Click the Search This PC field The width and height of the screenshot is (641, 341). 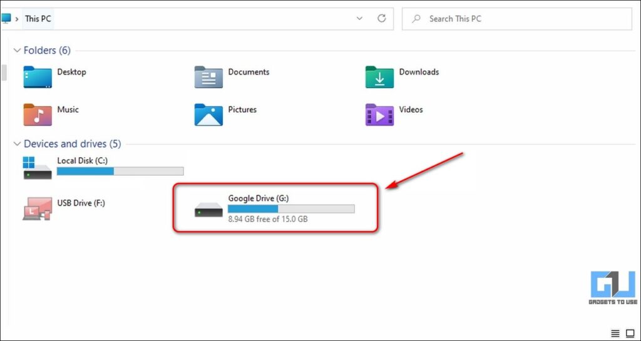pyautogui.click(x=516, y=19)
